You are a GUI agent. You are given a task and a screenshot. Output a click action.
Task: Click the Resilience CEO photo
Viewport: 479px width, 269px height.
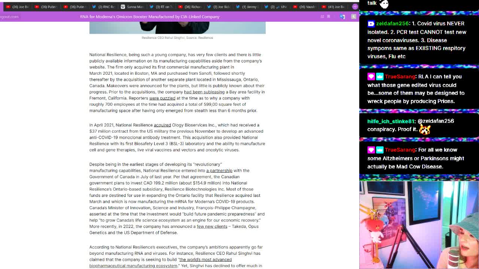point(177,28)
